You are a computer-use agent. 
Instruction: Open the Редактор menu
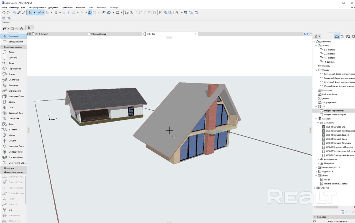[x=14, y=7]
